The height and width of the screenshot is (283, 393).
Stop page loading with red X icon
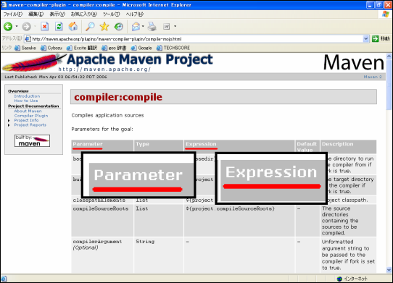pos(45,26)
